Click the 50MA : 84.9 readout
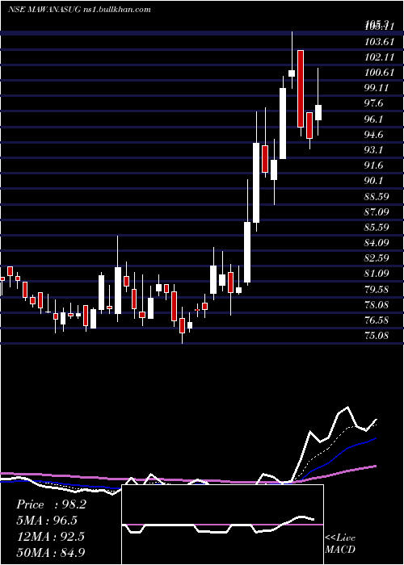 [x=51, y=553]
